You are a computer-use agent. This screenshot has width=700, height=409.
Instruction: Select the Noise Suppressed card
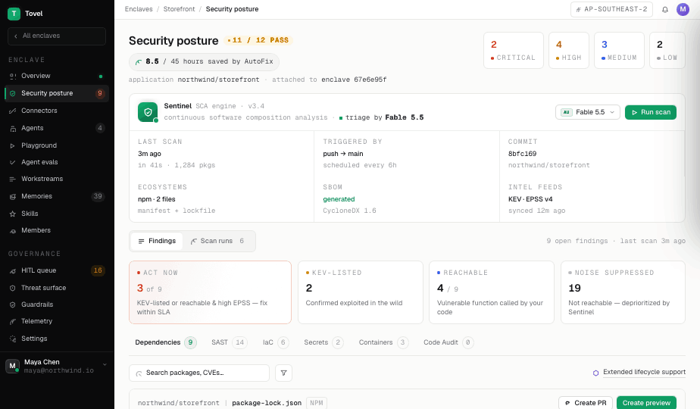pos(623,292)
